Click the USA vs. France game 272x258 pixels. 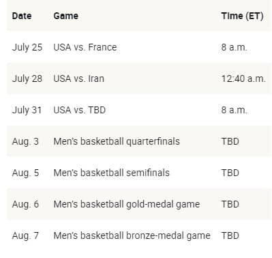85,47
